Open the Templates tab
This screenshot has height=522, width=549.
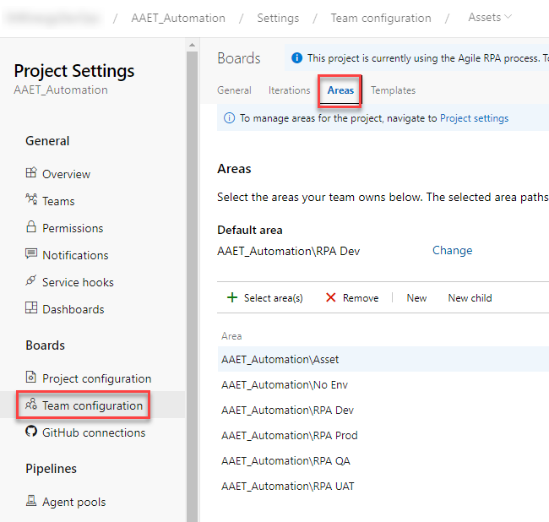click(x=394, y=90)
